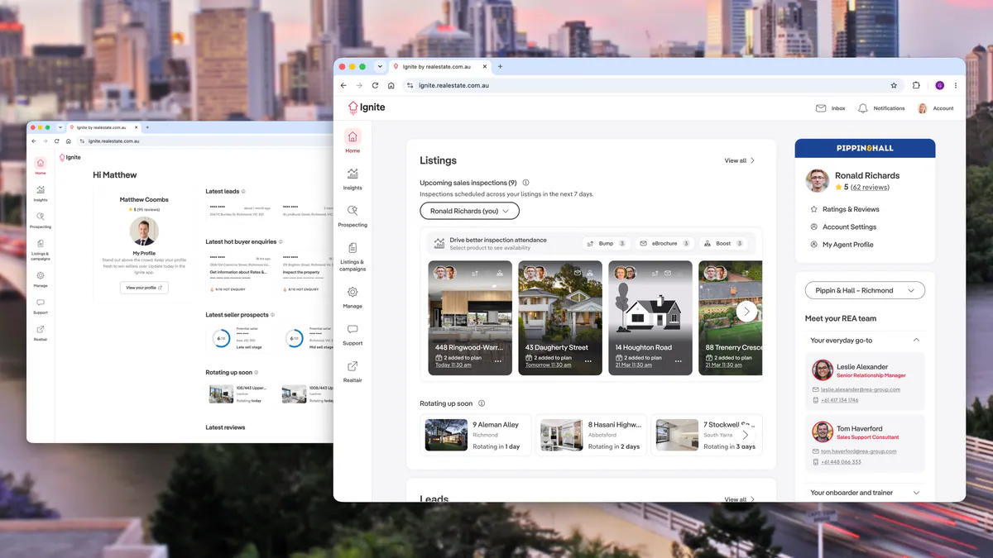Open the (62 reviews) link under Ronald Richards
Screen dimensions: 993x558
coord(871,188)
